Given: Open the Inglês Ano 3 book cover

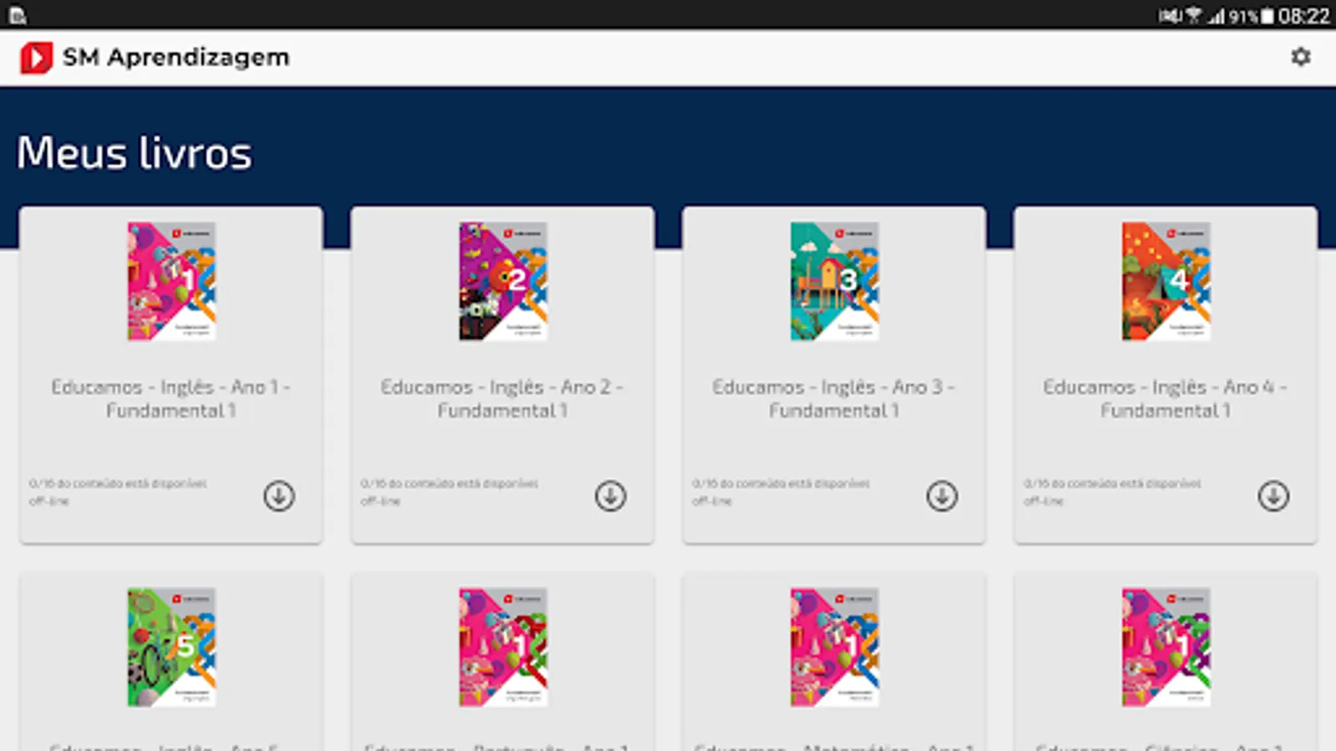Looking at the screenshot, I should [834, 281].
